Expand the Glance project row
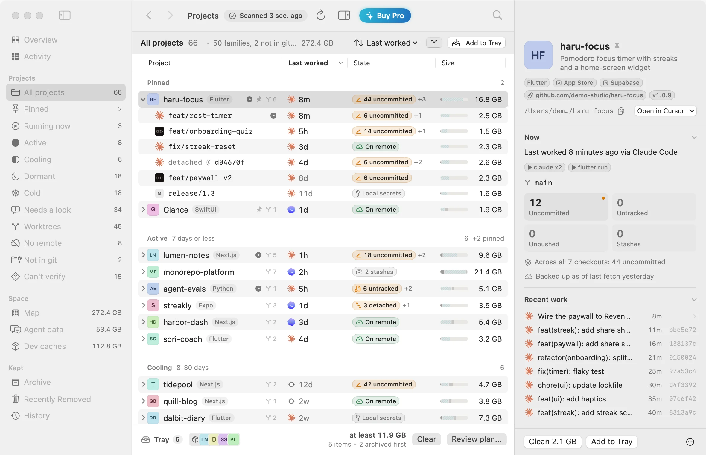 coord(143,210)
